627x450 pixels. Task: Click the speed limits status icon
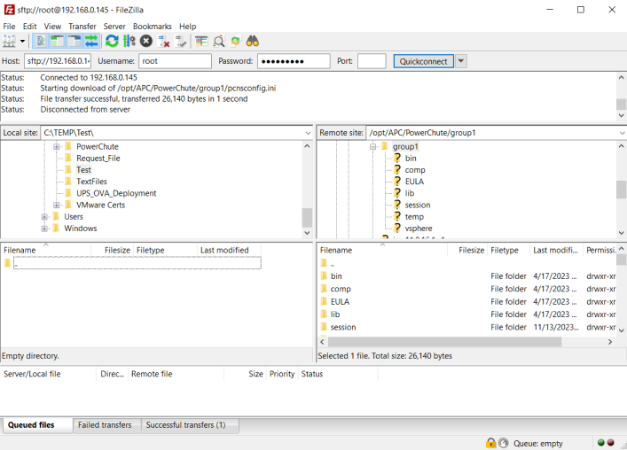click(x=504, y=443)
